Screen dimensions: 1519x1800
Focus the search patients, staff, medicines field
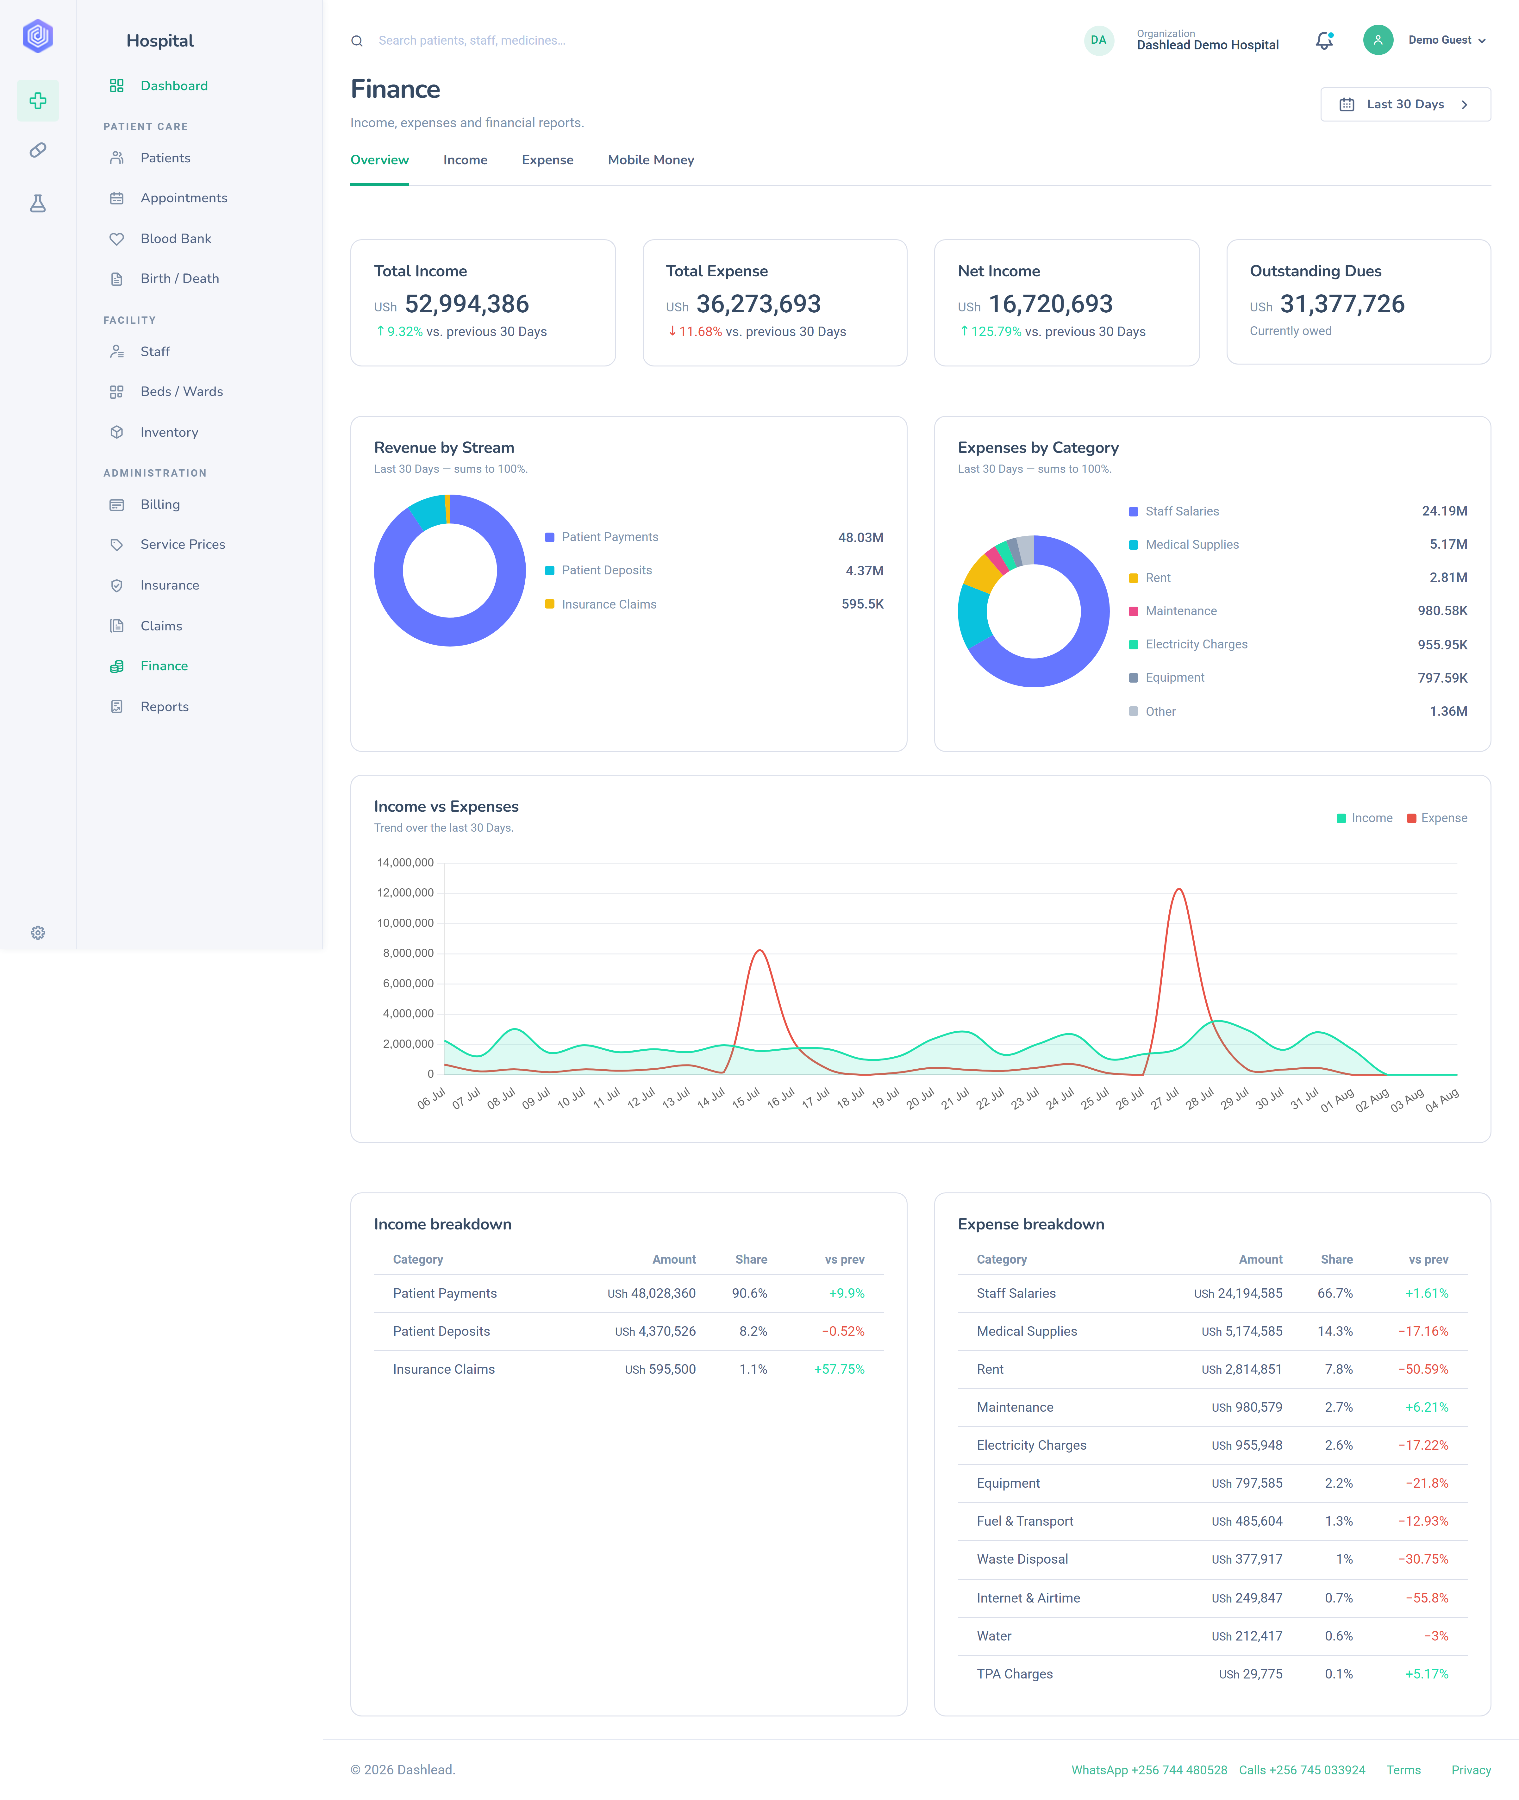click(x=472, y=41)
